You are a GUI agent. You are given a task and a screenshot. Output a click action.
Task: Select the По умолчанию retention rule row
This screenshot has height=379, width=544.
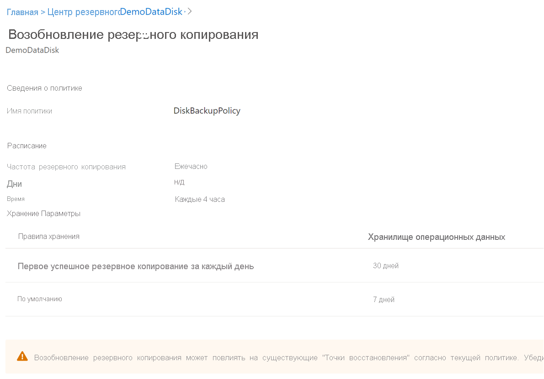pyautogui.click(x=40, y=299)
